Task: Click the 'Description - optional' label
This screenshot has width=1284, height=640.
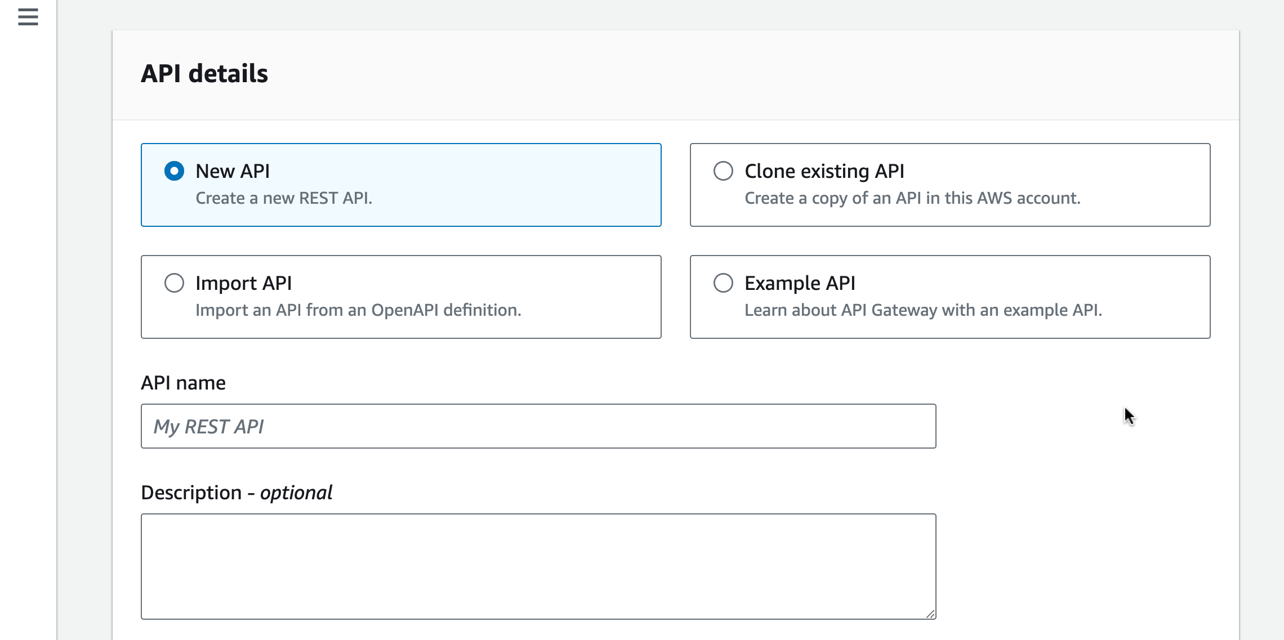Action: click(x=237, y=493)
